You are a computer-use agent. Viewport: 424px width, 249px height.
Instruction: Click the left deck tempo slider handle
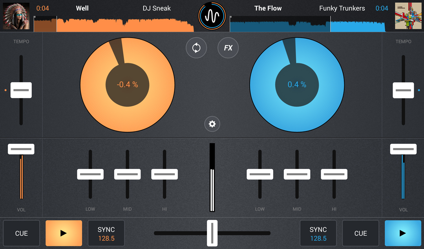pos(21,90)
